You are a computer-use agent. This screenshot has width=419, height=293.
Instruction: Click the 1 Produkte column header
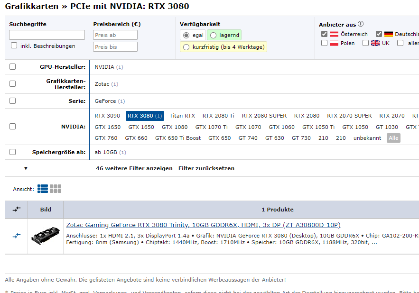pyautogui.click(x=278, y=210)
